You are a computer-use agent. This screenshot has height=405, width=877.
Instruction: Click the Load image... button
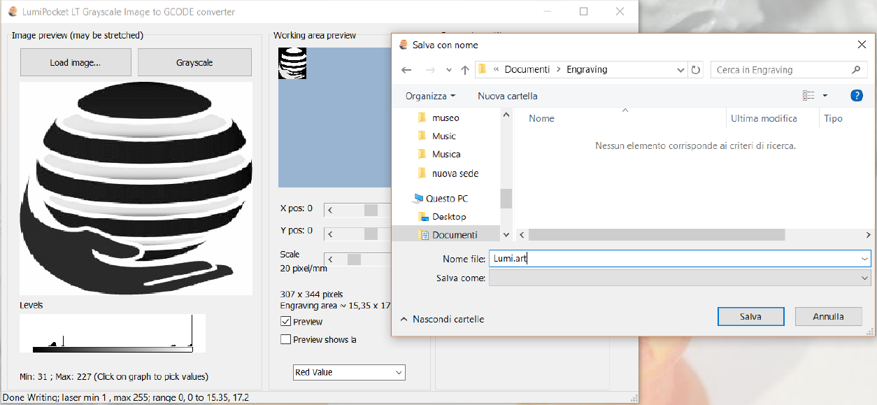tap(76, 62)
